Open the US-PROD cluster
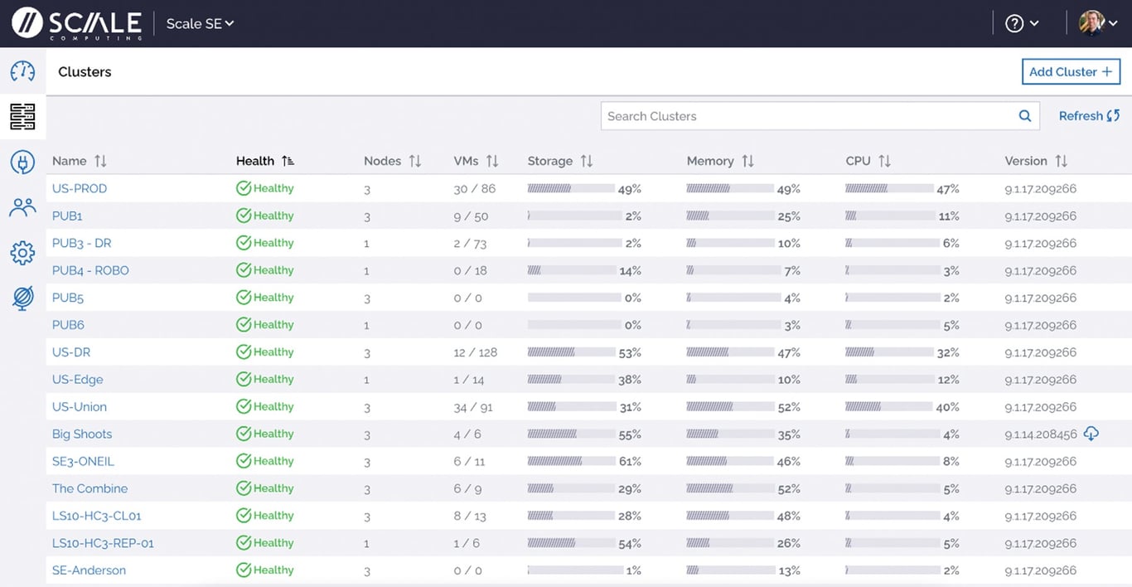The width and height of the screenshot is (1132, 587). (80, 188)
